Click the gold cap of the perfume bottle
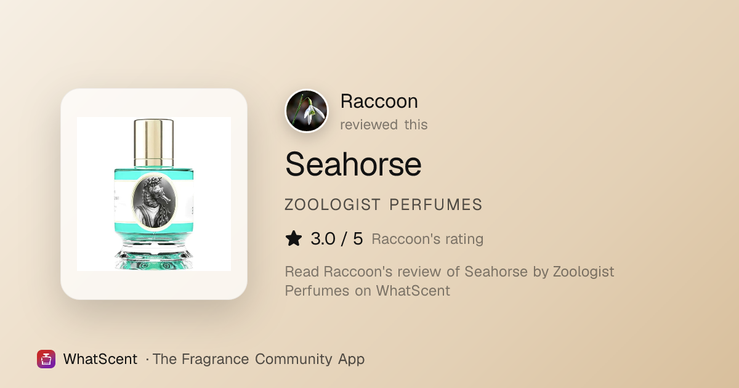Viewport: 739px width, 388px height. click(153, 141)
